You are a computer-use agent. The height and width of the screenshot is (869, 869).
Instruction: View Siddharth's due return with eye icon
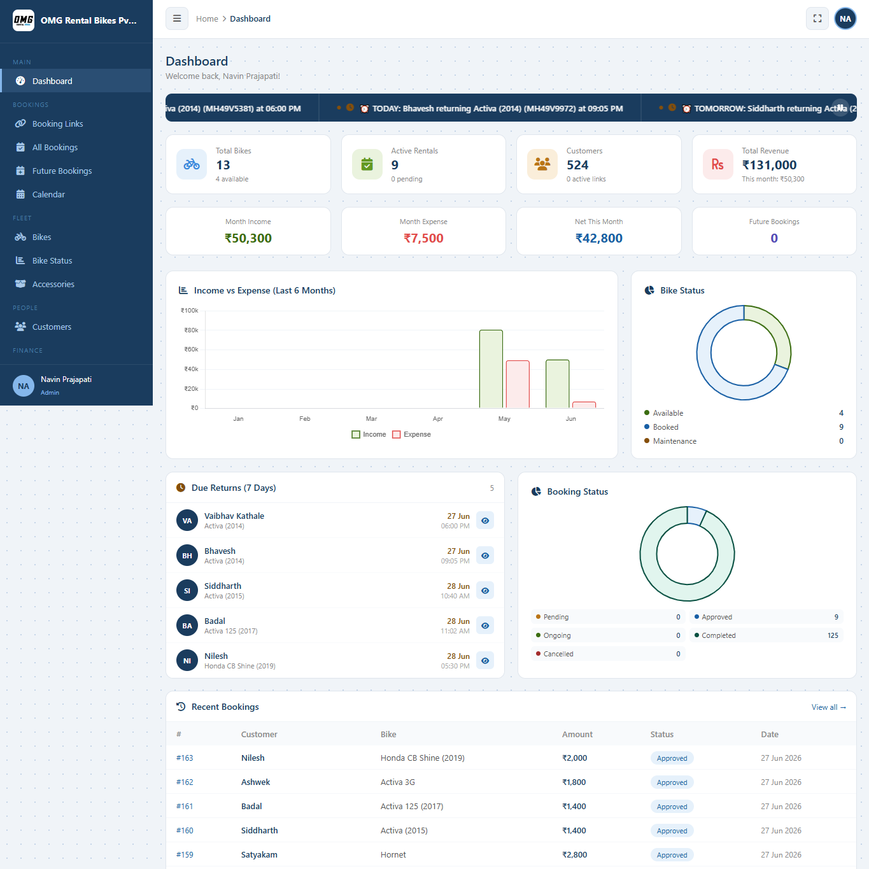tap(485, 591)
